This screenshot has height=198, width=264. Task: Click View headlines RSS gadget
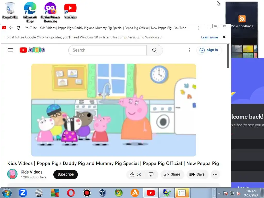tap(242, 22)
